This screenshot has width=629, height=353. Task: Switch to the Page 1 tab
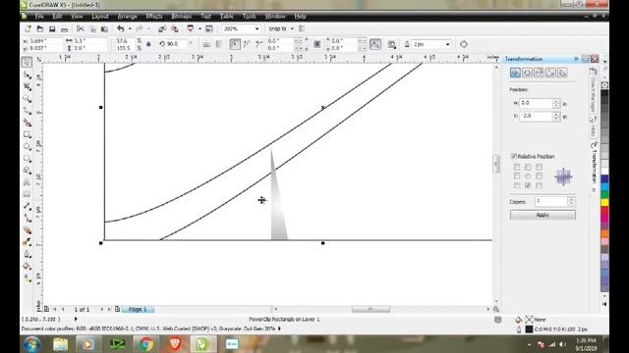click(x=138, y=310)
